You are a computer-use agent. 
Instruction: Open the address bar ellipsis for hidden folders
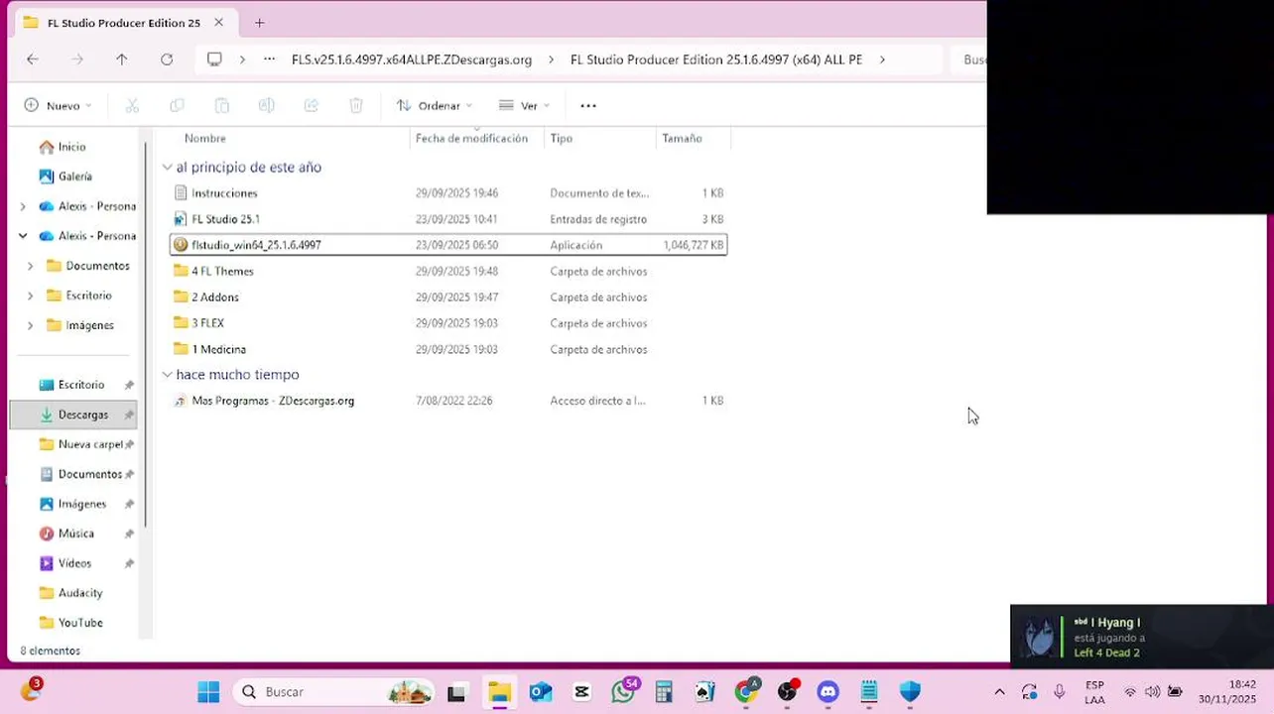(269, 59)
